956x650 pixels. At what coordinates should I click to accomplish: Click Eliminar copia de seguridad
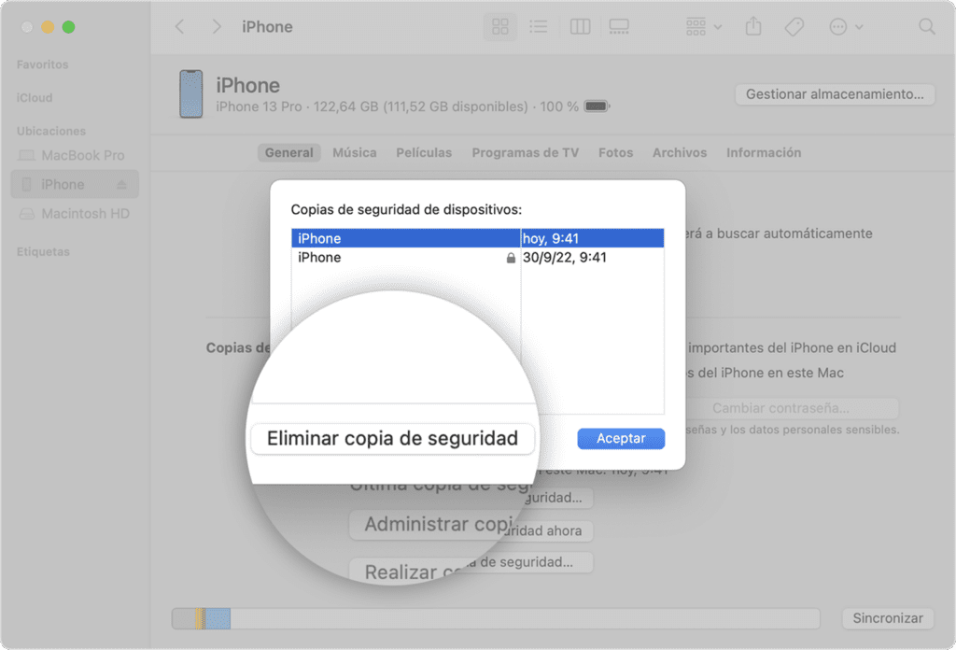(393, 438)
